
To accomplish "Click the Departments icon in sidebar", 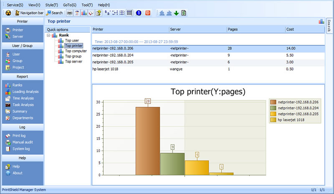I will pos(8,118).
